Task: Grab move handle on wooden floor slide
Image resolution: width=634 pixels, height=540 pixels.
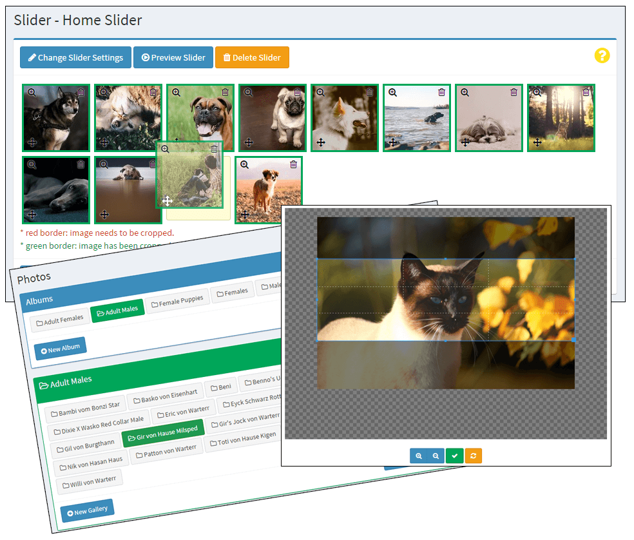Action: [104, 215]
